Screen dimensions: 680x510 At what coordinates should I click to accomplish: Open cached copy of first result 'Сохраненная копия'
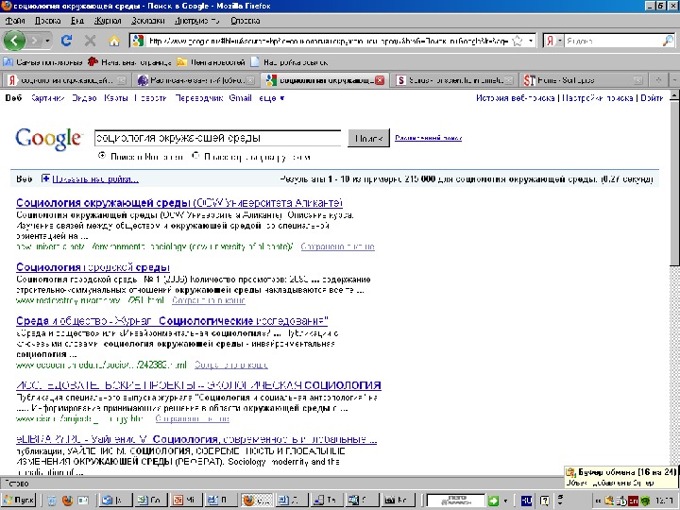[337, 246]
